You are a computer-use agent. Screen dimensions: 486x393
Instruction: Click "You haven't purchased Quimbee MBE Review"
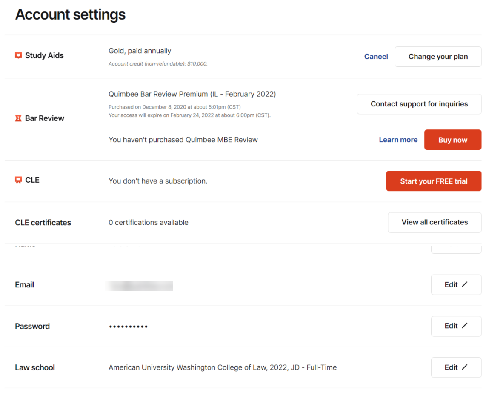183,140
